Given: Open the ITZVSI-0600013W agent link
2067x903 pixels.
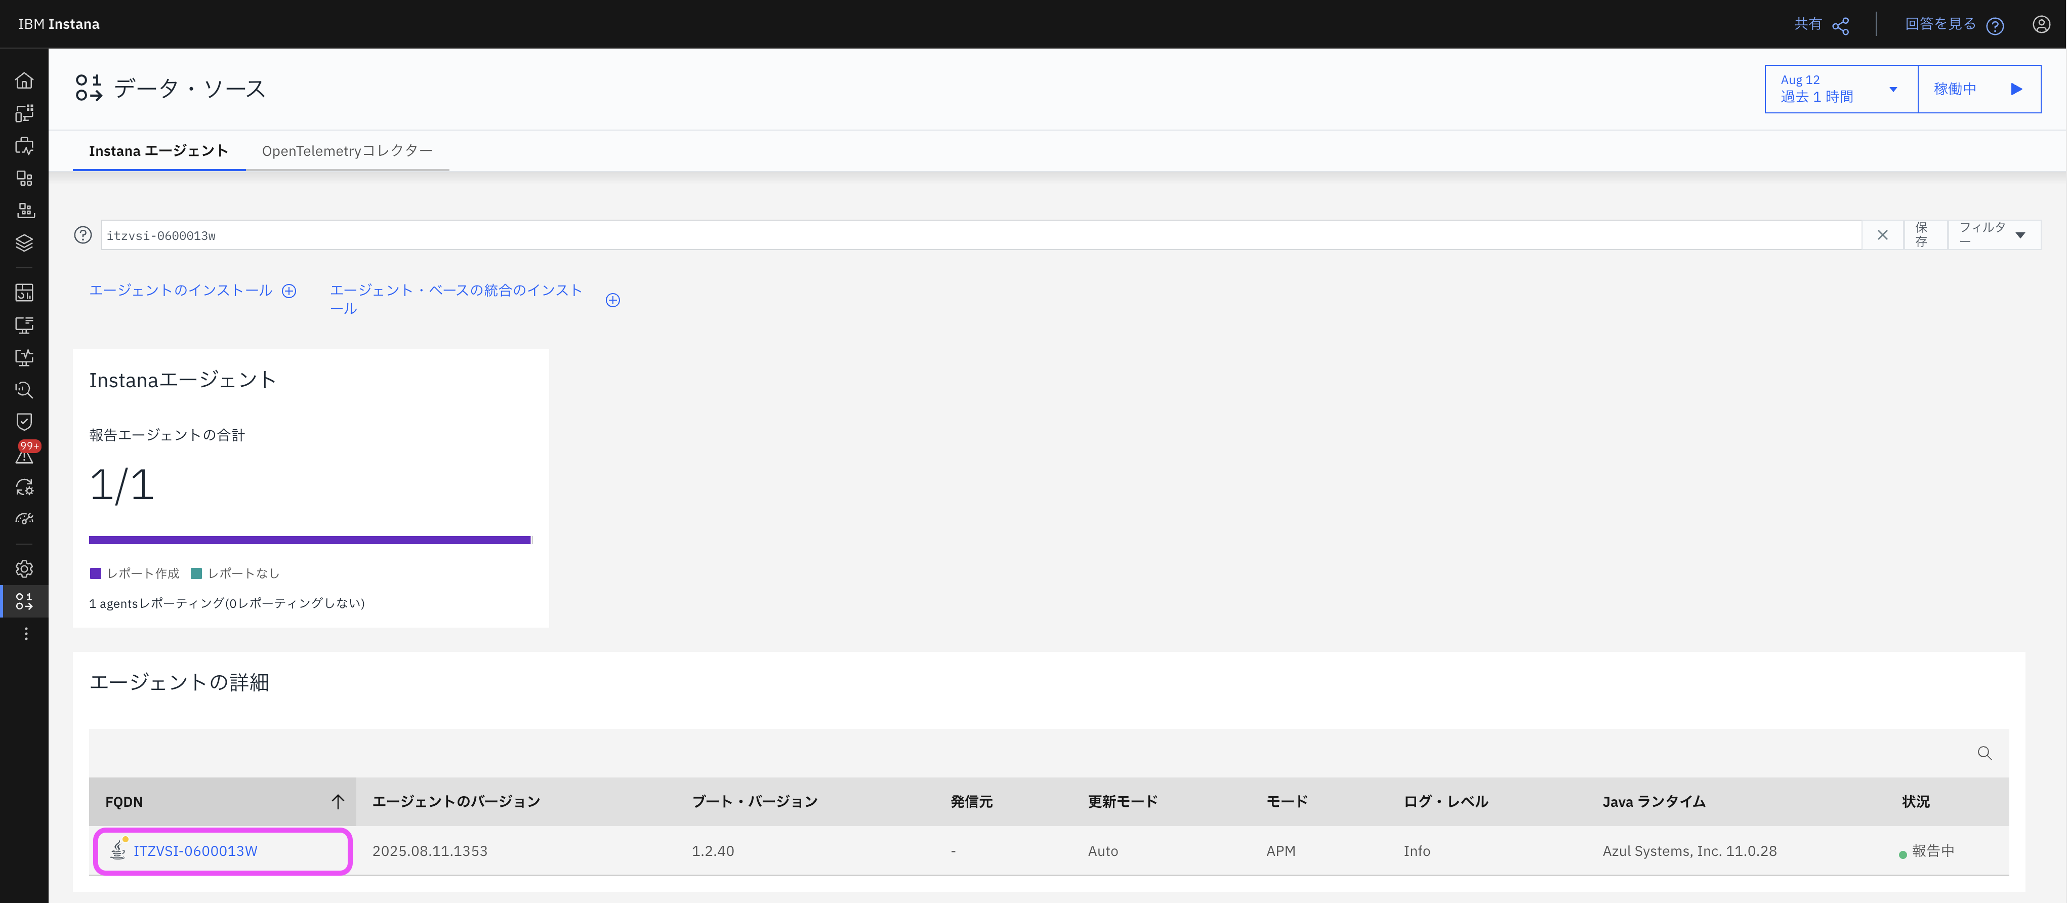Looking at the screenshot, I should click(x=195, y=851).
